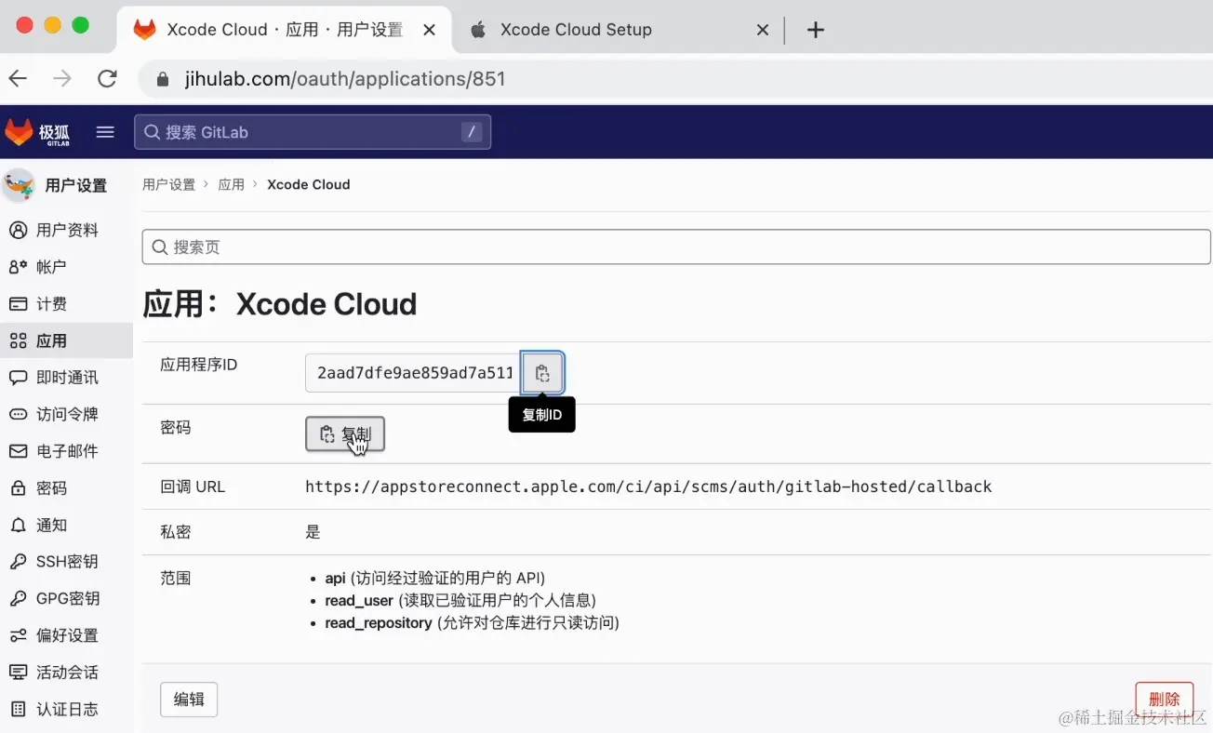1213x733 pixels.
Task: Click the lock icon in address bar
Action: (163, 80)
